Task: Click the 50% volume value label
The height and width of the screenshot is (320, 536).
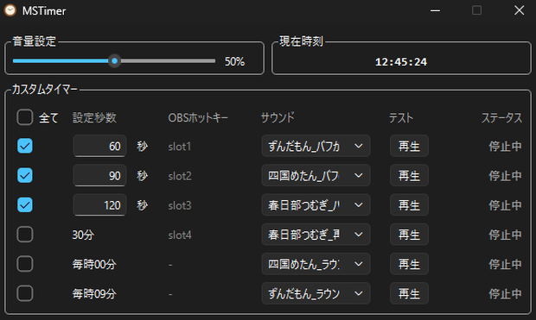Action: pos(234,61)
